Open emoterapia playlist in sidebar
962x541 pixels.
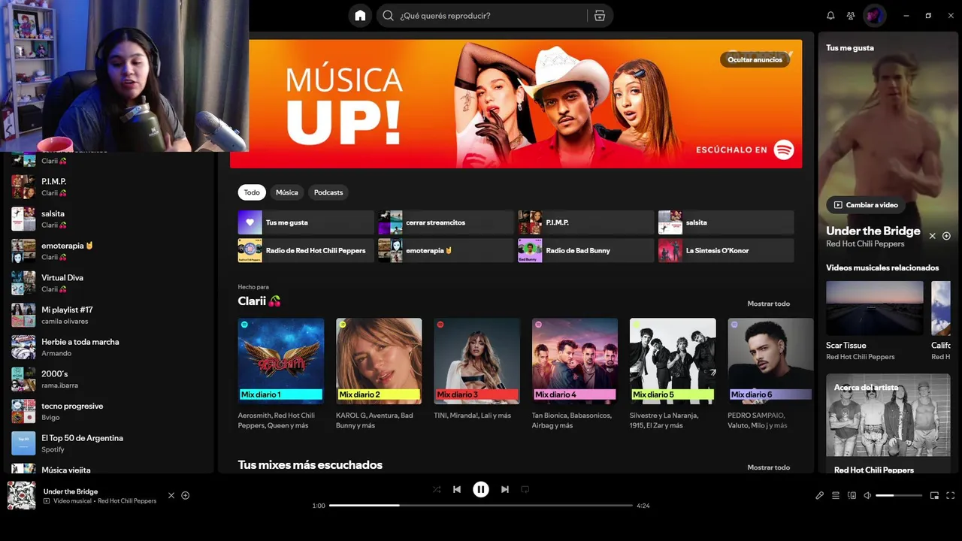110,251
